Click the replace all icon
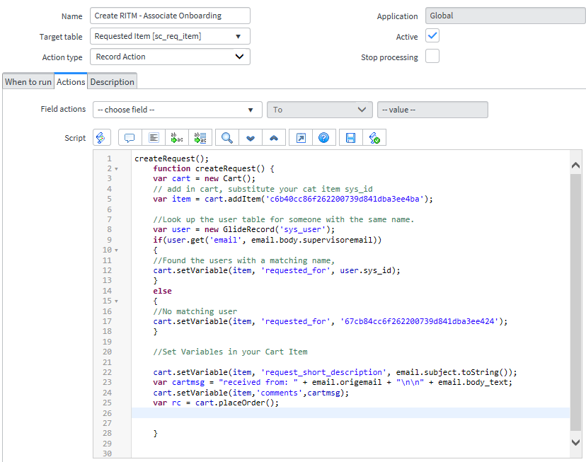This screenshot has height=462, width=586. (201, 138)
